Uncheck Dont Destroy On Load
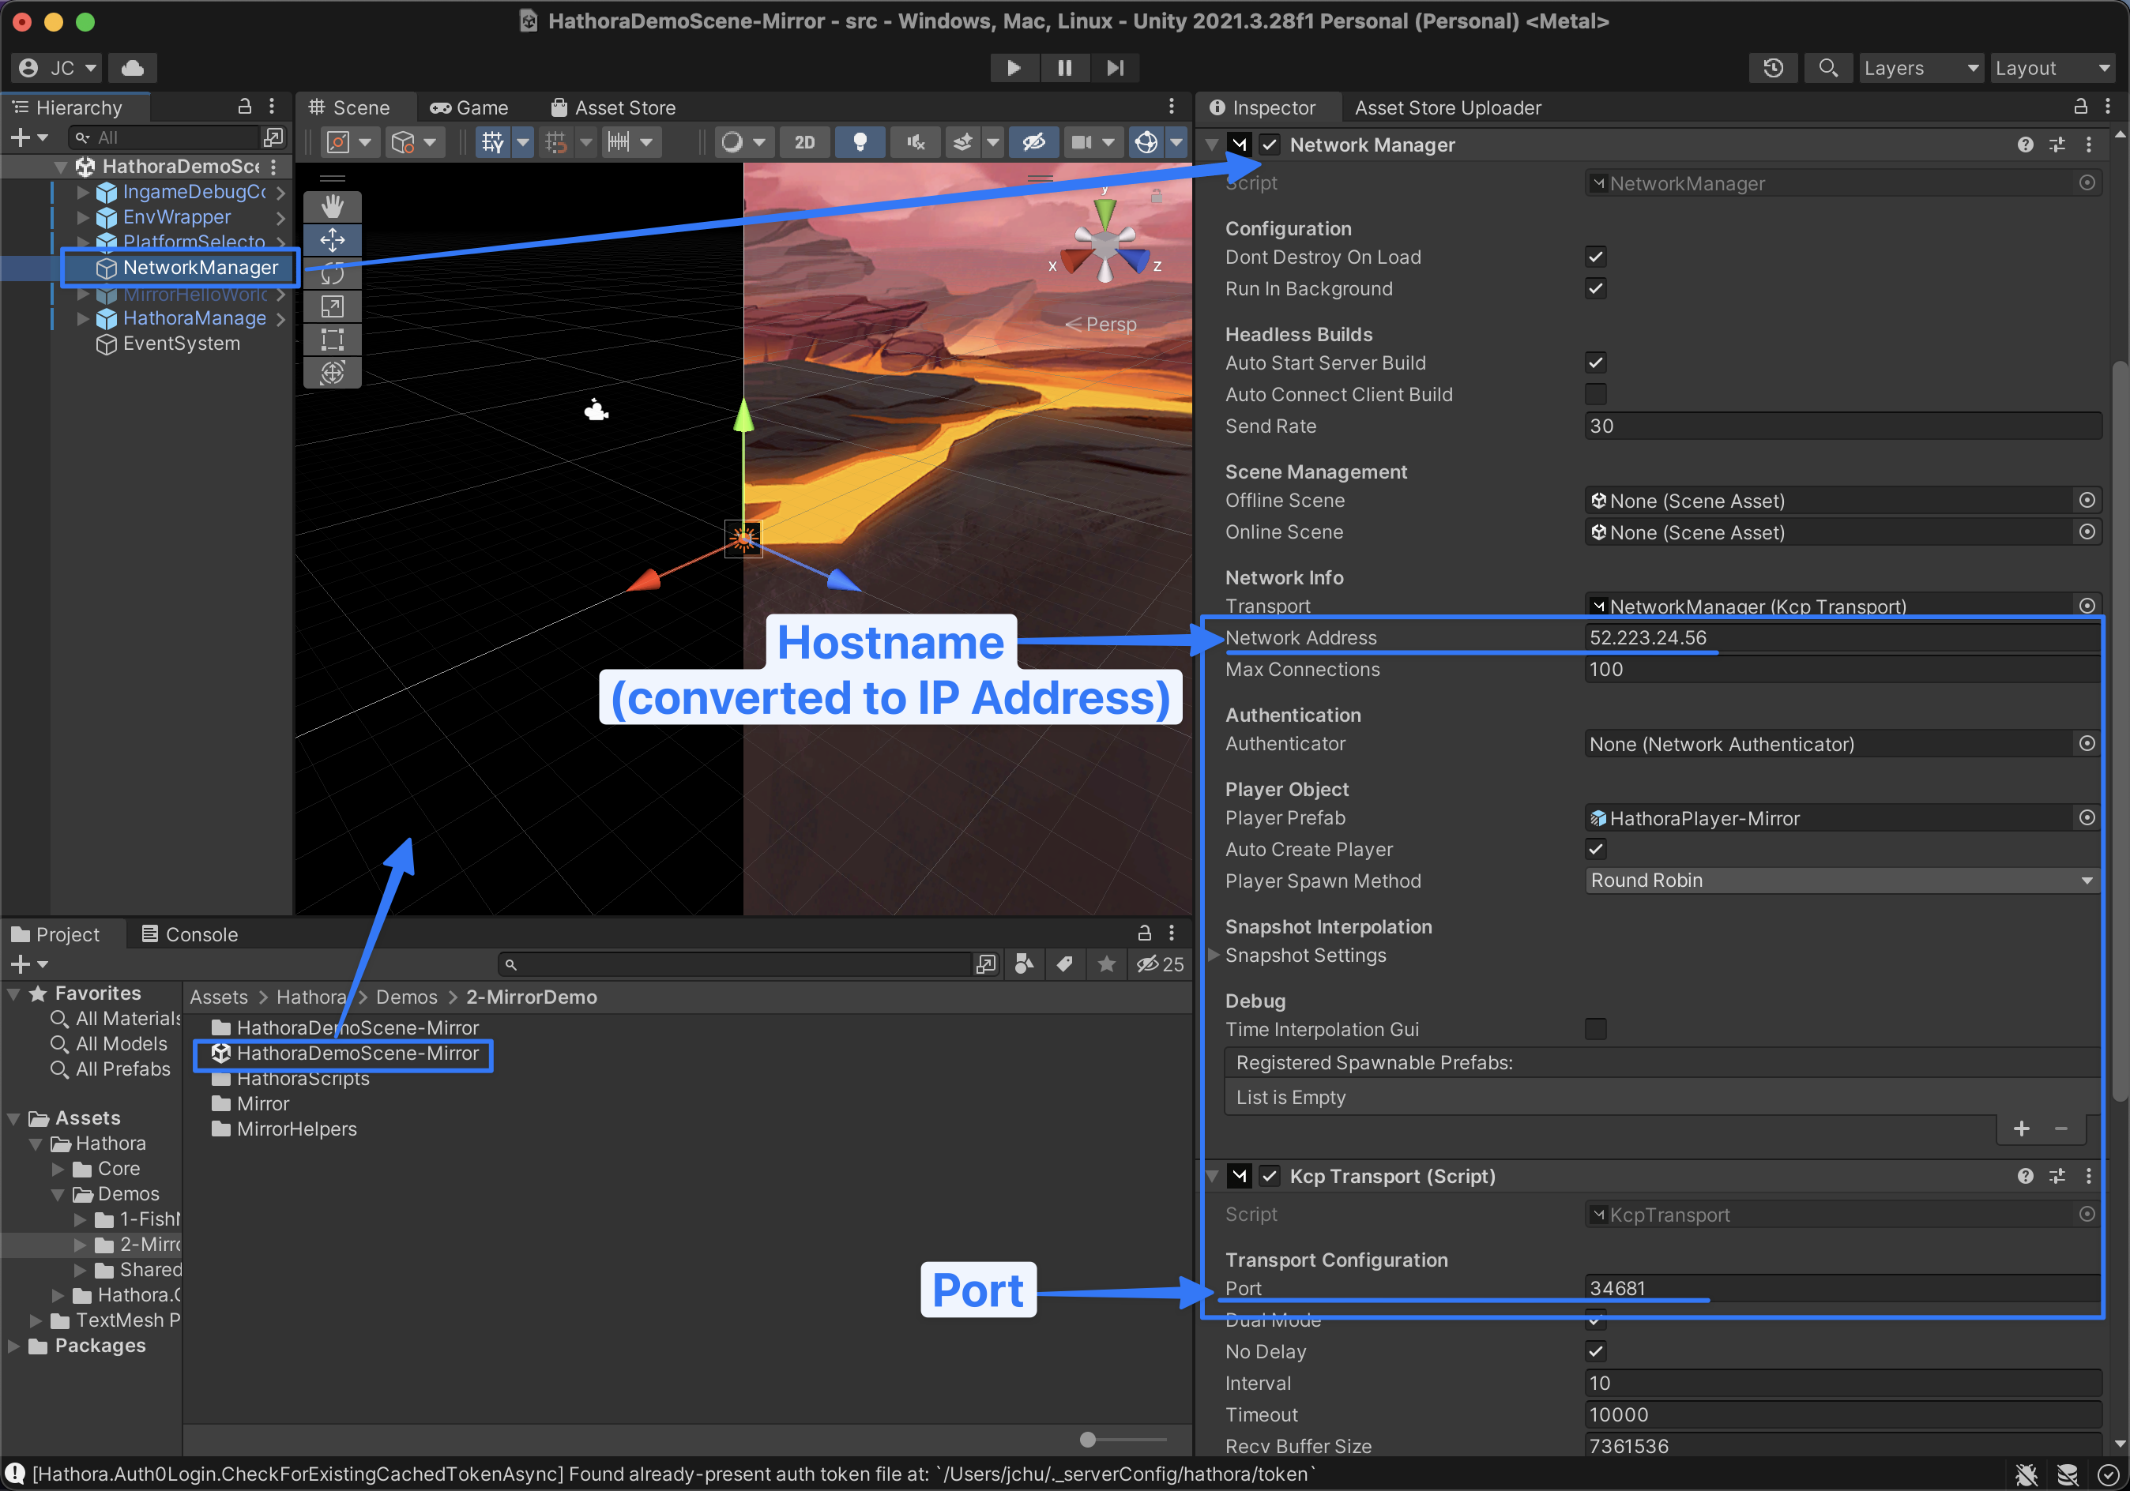The image size is (2130, 1491). (x=1596, y=257)
